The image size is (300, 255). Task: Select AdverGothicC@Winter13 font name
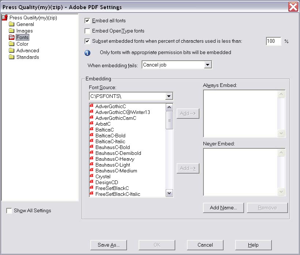coord(123,112)
